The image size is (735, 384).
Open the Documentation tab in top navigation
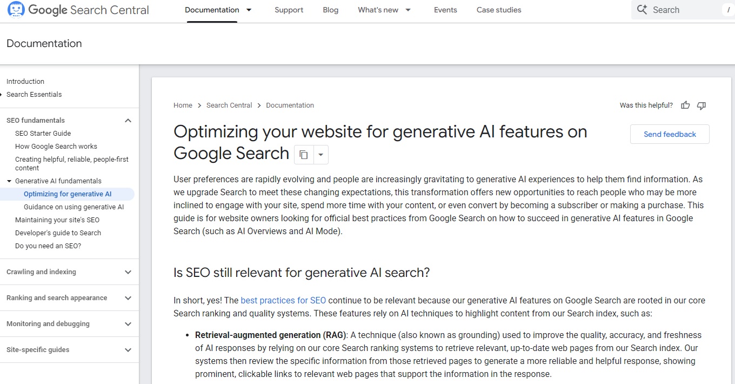(x=212, y=10)
